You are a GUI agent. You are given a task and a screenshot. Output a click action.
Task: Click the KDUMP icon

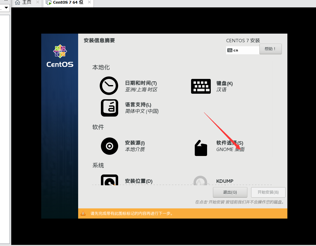pyautogui.click(x=200, y=180)
